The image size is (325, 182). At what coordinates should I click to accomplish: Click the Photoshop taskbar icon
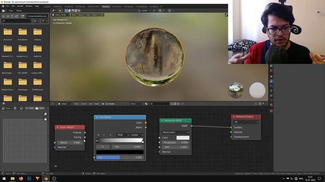coord(29,178)
